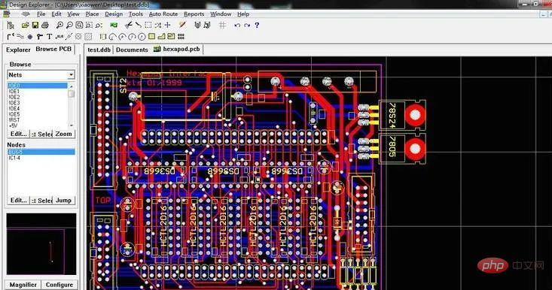Place a full circle arc tool icon
This screenshot has width=552, height=290.
(142, 36)
